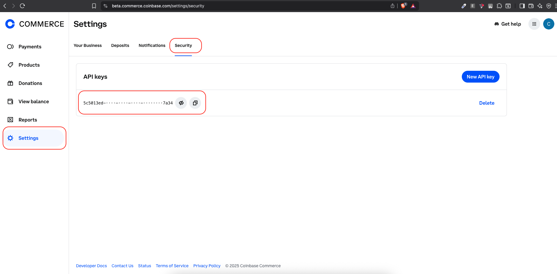Click the Get help Discord icon
Screen dimensions: 557x274
[497, 24]
